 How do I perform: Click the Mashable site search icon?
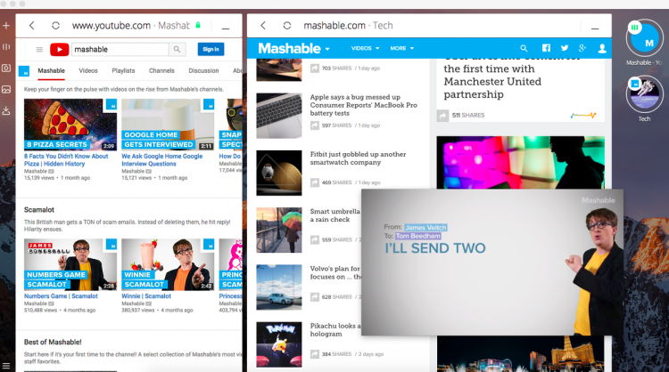click(524, 49)
